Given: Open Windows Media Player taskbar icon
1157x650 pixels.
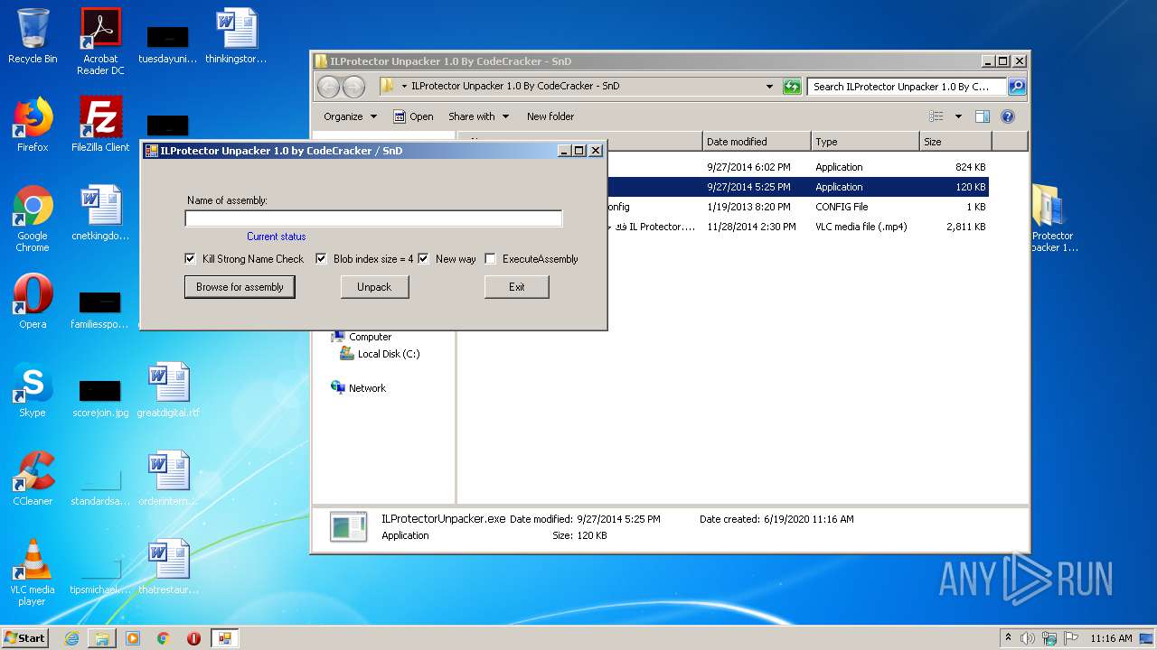Looking at the screenshot, I should [x=133, y=638].
